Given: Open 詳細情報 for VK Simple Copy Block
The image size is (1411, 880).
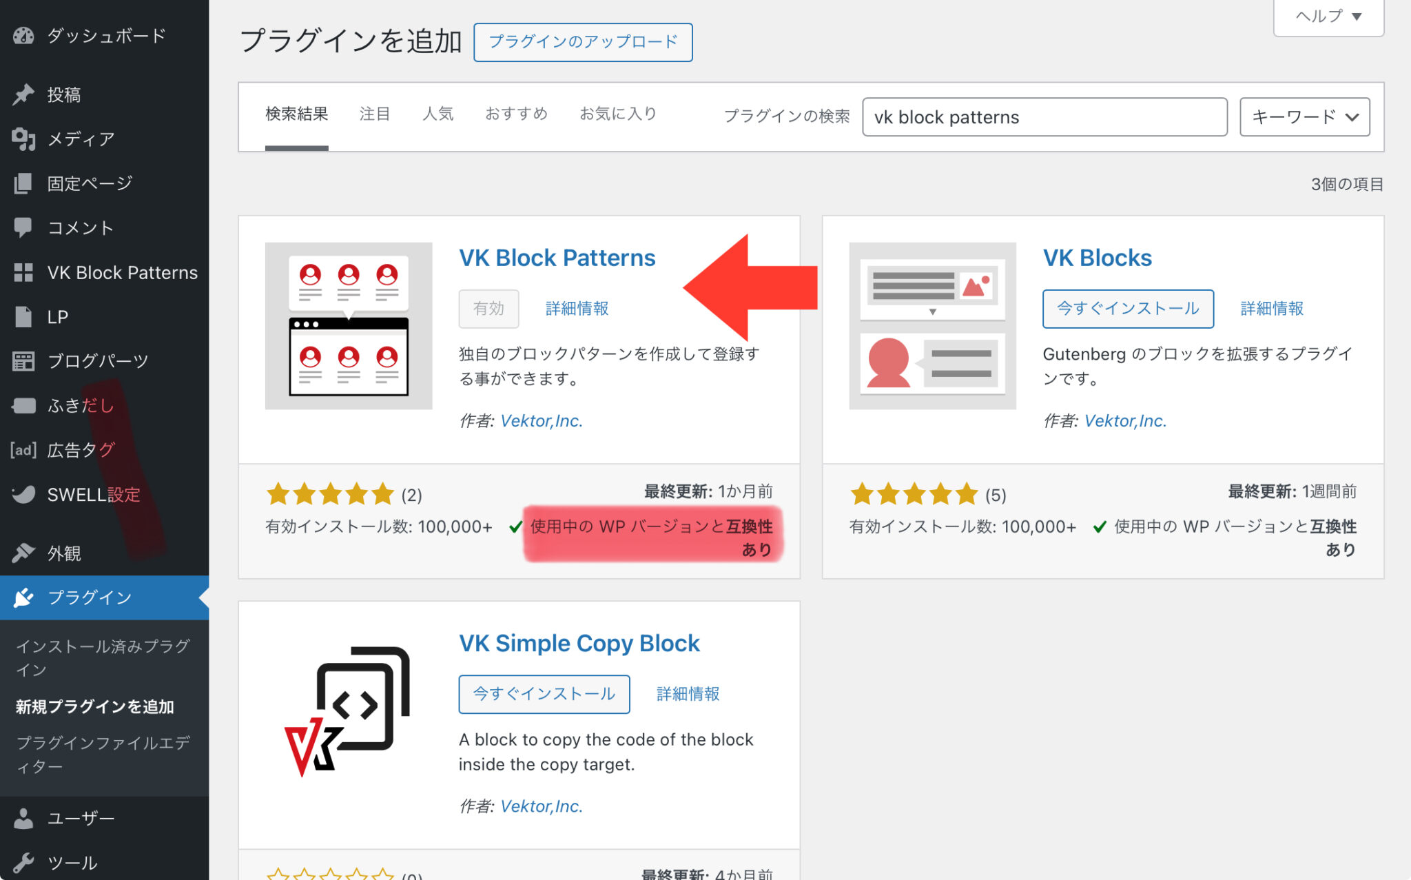Looking at the screenshot, I should coord(688,694).
